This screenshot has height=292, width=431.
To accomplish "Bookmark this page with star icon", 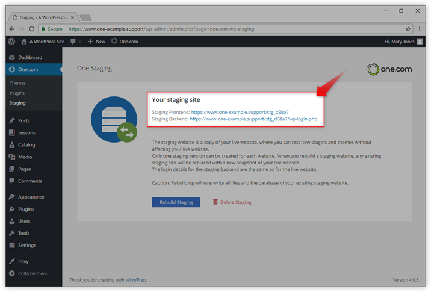I will (408, 29).
